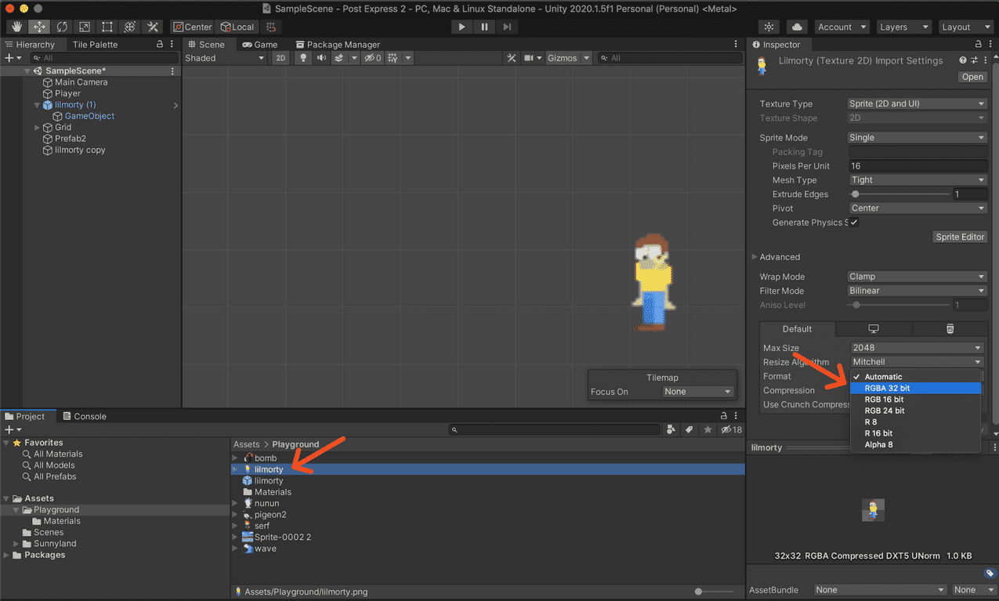Activate the Rotate tool
This screenshot has height=601, width=999.
point(61,26)
